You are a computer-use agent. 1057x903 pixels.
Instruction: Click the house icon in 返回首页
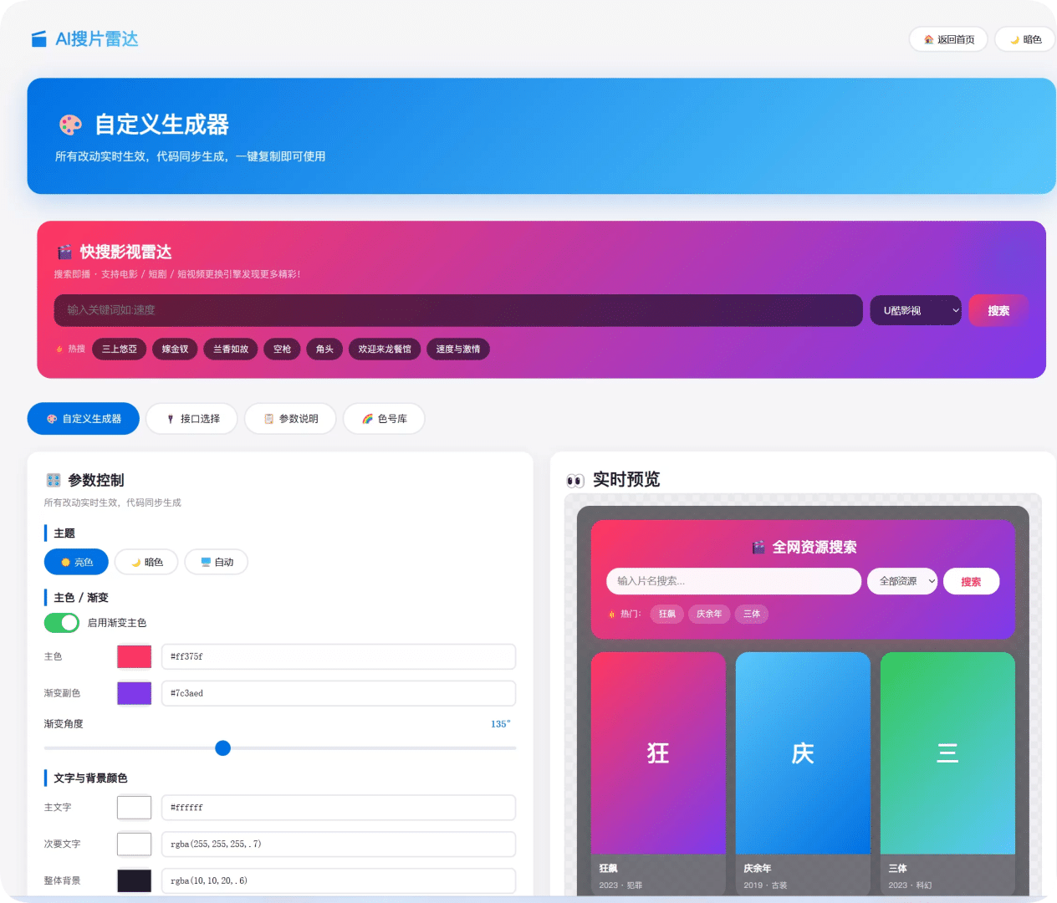928,39
